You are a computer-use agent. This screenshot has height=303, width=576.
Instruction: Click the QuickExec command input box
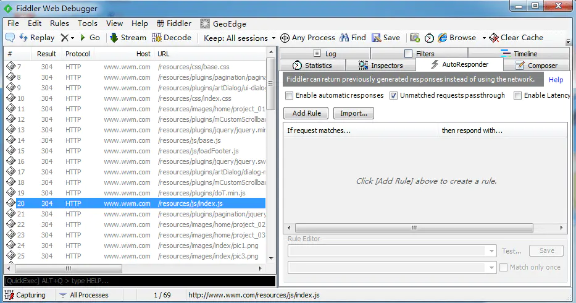point(140,281)
